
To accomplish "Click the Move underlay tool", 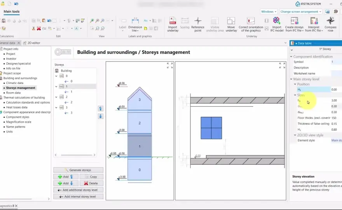I will tap(231, 24).
